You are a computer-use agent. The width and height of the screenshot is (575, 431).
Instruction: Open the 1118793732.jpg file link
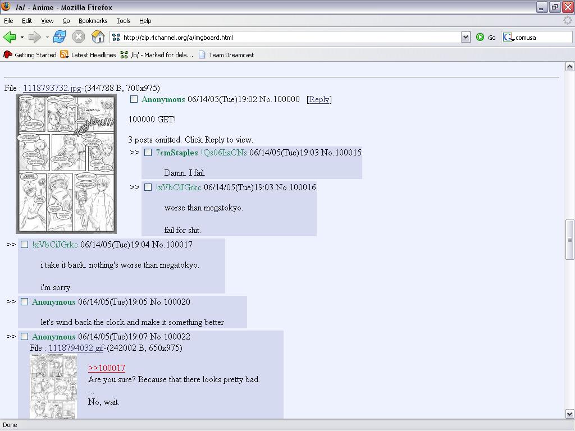pos(52,88)
